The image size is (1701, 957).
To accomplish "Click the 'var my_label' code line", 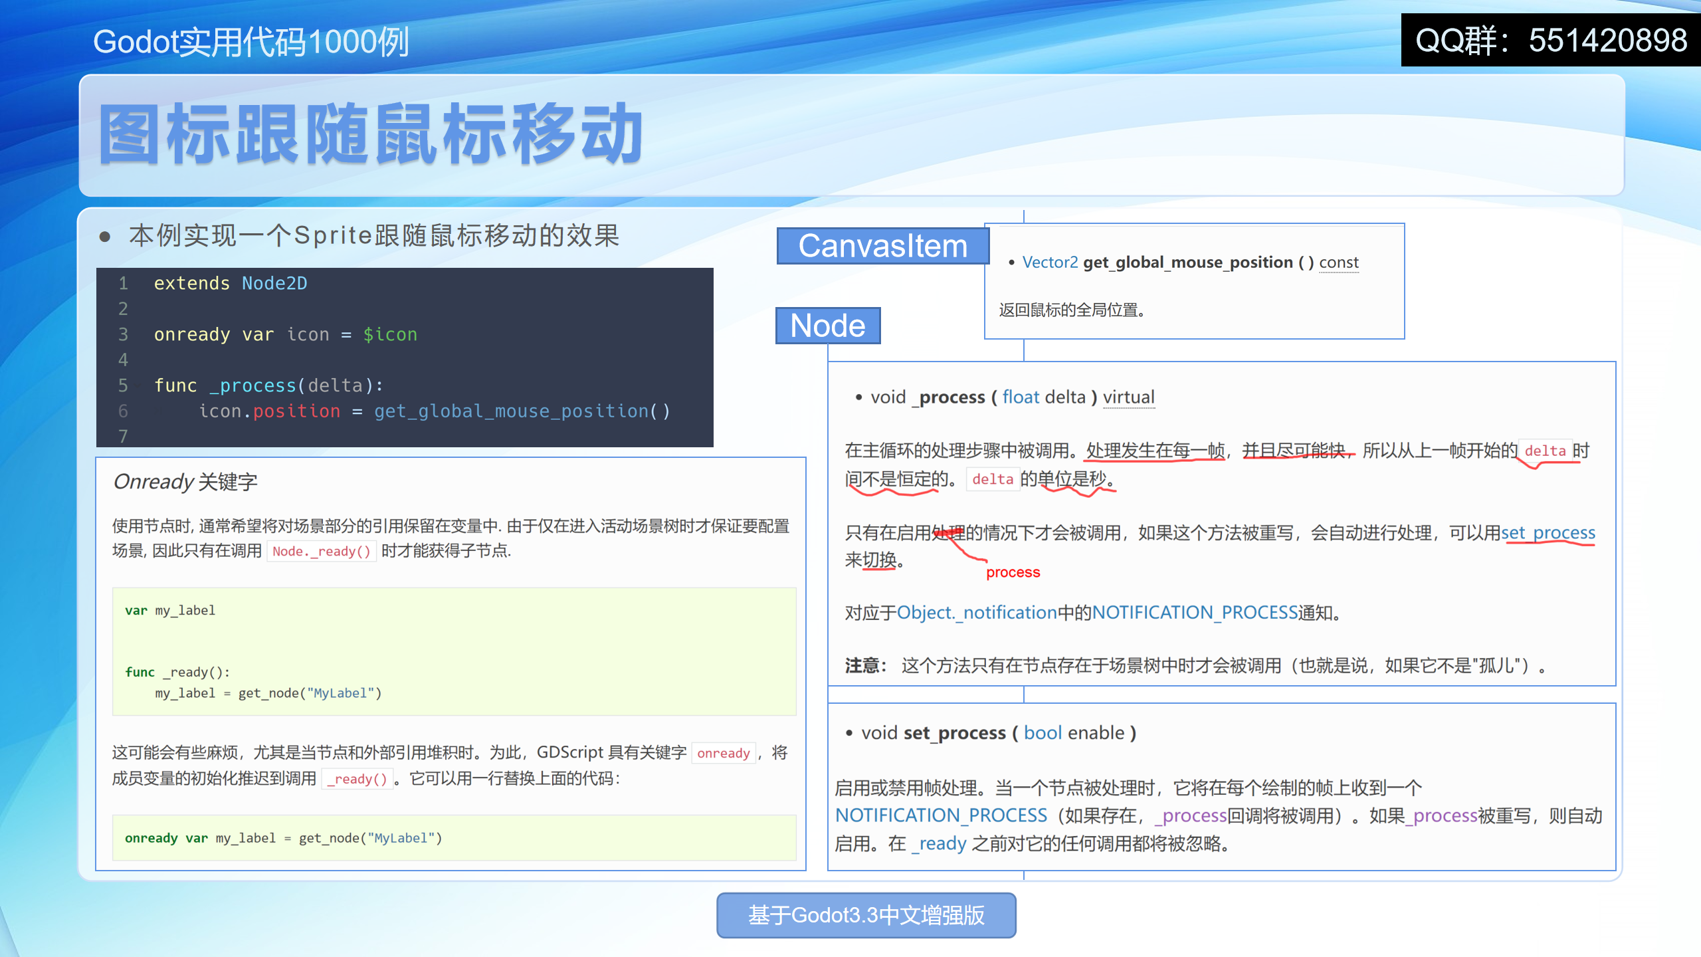I will [x=170, y=610].
